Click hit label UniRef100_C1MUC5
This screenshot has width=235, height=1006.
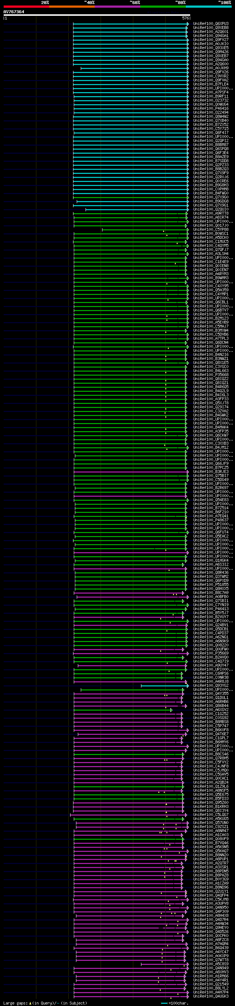[x=211, y=242]
